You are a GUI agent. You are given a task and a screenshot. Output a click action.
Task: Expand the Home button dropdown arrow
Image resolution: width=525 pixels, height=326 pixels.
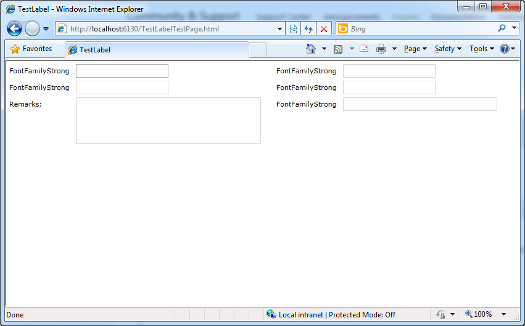pos(324,49)
